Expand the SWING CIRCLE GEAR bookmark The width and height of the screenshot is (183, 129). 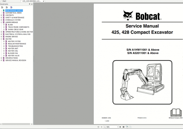[x=4, y=29]
